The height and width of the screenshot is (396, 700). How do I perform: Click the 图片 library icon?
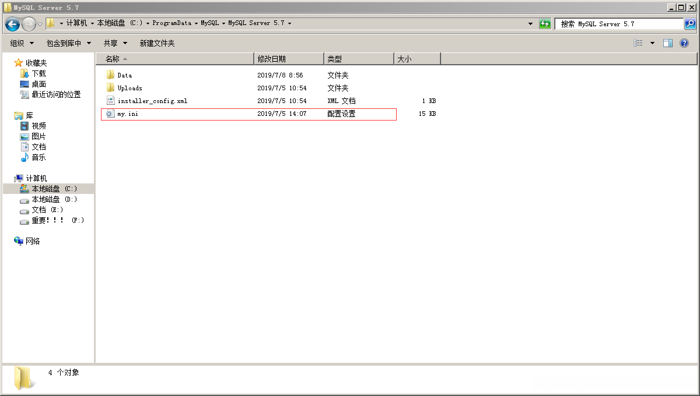click(x=24, y=137)
